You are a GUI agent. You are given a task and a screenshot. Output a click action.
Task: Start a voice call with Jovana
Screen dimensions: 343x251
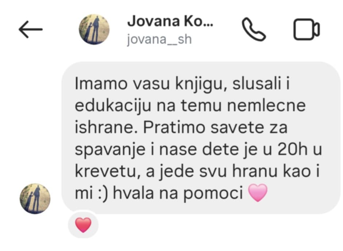(254, 29)
